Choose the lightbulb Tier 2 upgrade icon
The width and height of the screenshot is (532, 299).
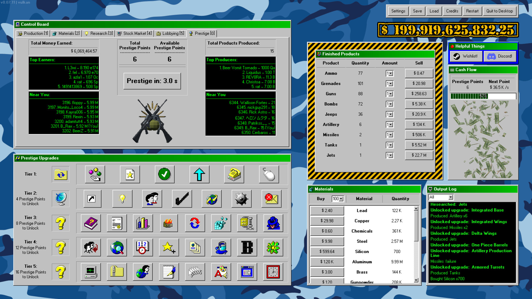pyautogui.click(x=122, y=199)
